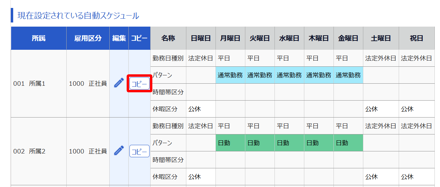The width and height of the screenshot is (440, 187).
Task: Select the 002 所属2 cell
Action: click(39, 151)
